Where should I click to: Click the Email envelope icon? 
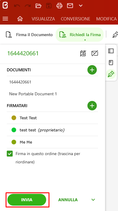(x=70, y=6)
